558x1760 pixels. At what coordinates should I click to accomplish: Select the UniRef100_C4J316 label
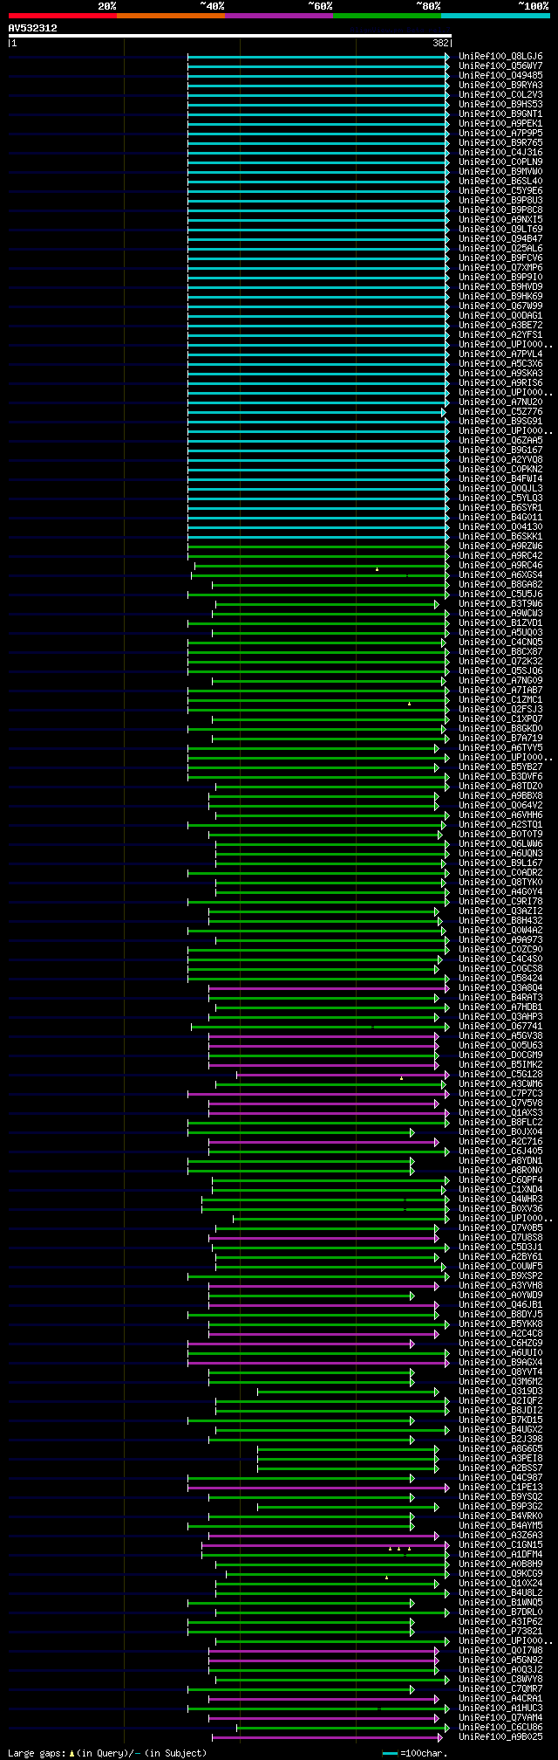coord(500,152)
